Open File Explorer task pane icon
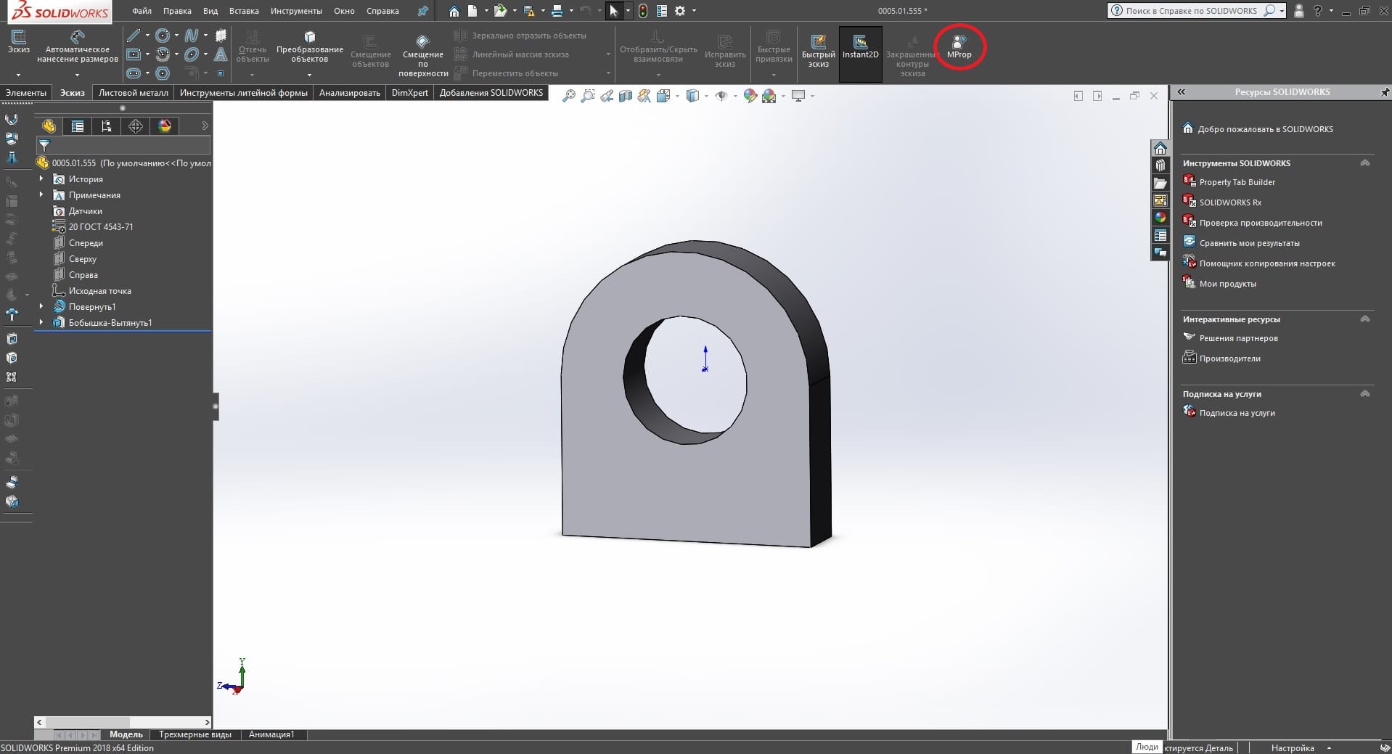 (x=1160, y=183)
